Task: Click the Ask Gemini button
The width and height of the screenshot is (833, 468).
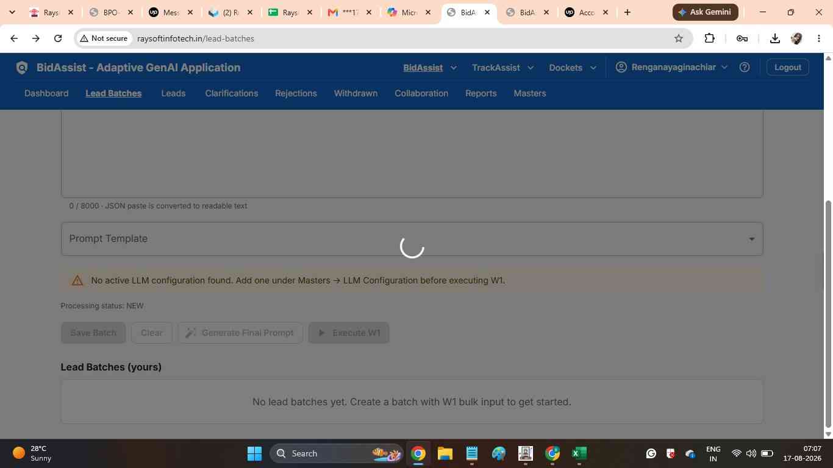Action: tap(706, 12)
